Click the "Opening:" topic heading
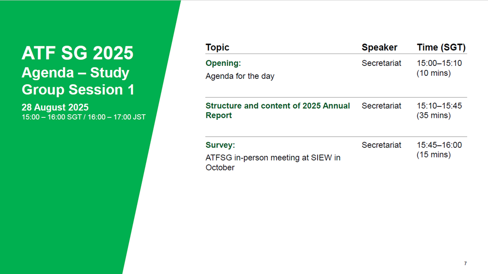This screenshot has height=274, width=488. [223, 63]
